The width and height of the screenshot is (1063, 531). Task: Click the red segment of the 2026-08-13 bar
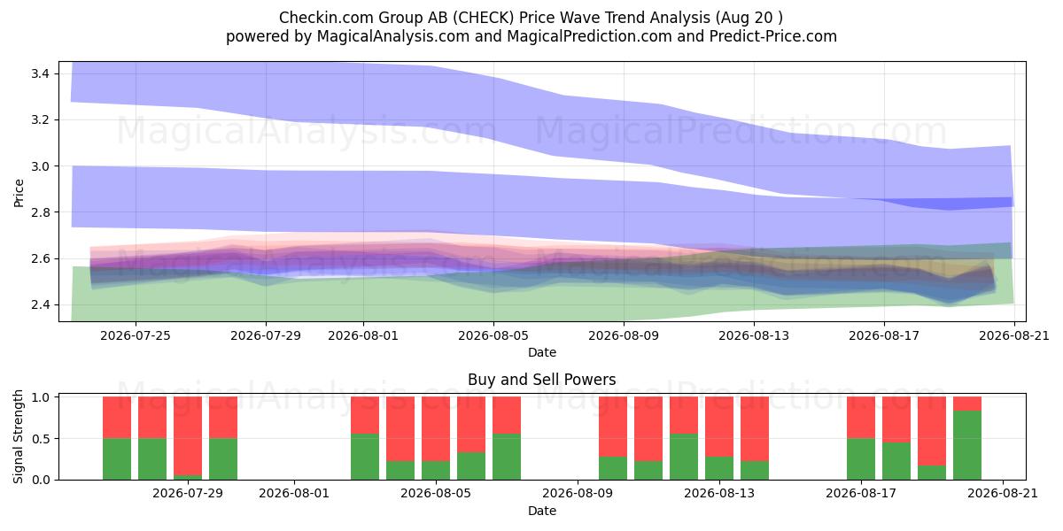tap(719, 427)
